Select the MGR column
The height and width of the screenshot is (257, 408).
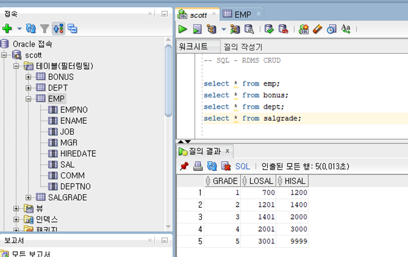coord(69,143)
